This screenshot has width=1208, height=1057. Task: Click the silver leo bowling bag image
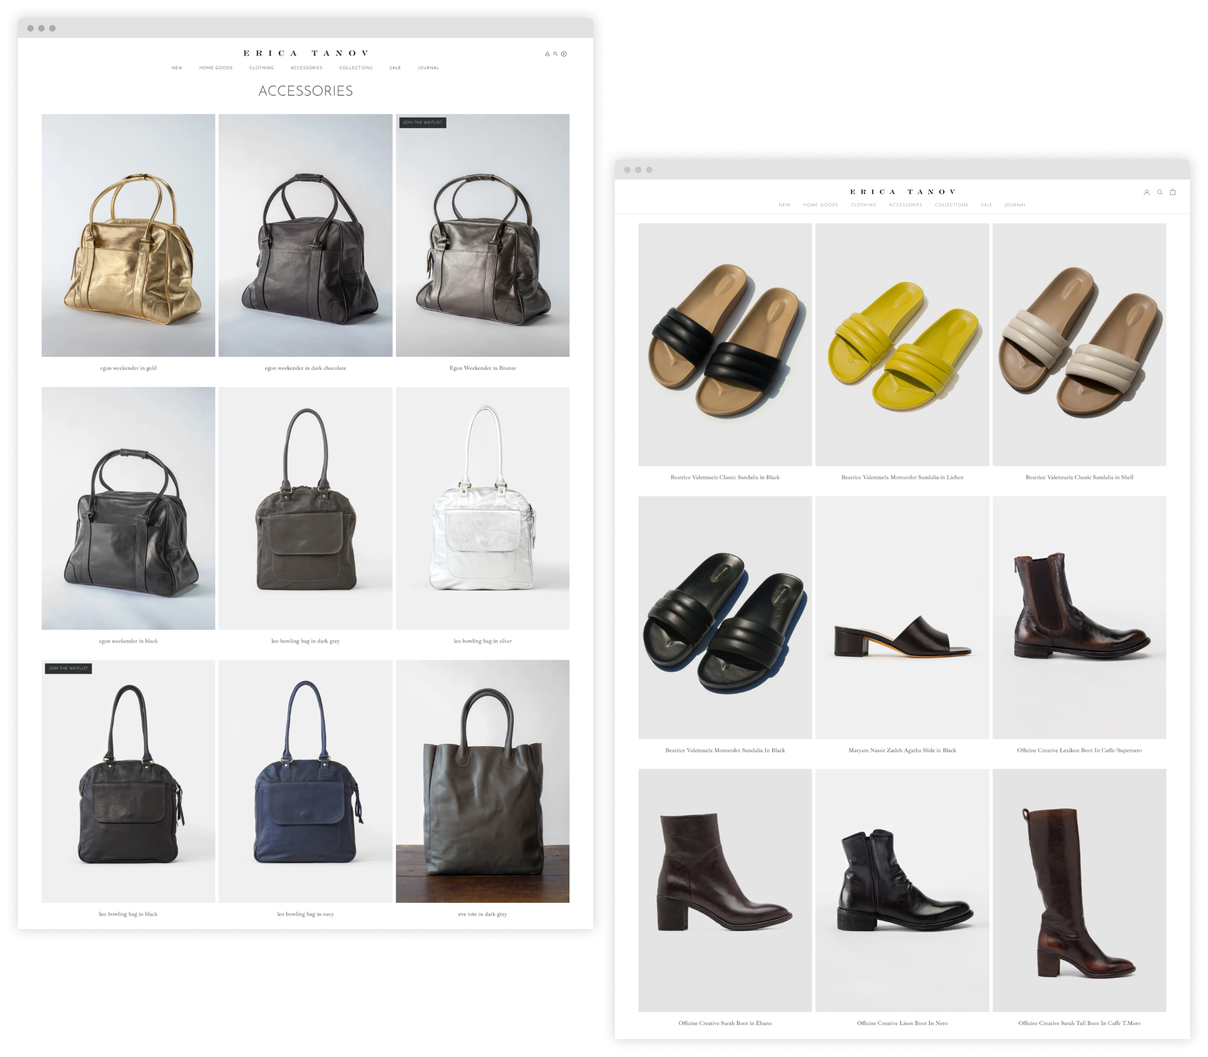(482, 508)
